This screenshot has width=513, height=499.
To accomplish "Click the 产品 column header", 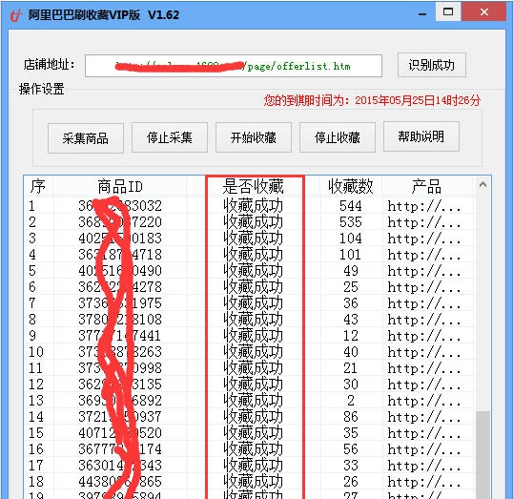I will [x=426, y=187].
